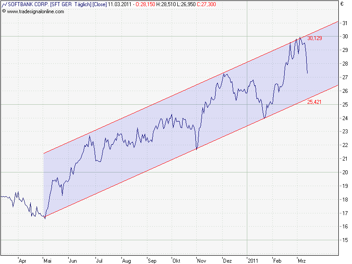Select the [SFT GER Täglich] label
This screenshot has width=352, height=264.
point(70,4)
